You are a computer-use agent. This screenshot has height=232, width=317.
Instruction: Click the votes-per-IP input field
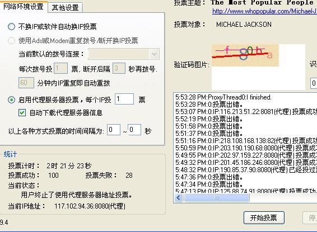124,99
